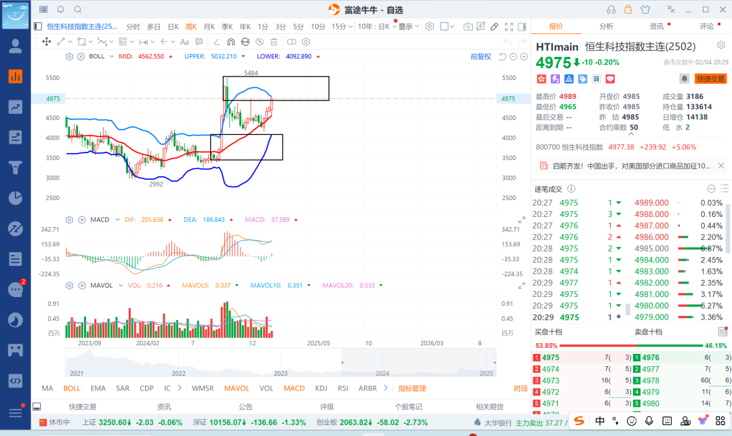Open the game controller sidebar icon
Viewport: 732px width, 436px height.
(16, 350)
